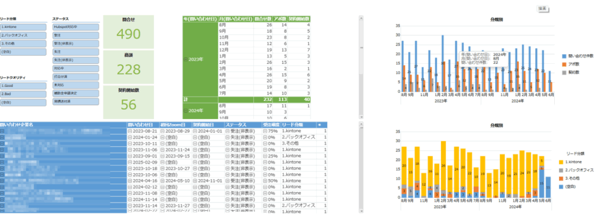Collapse the 75% order probability entry
609x220 pixels.
coord(265,131)
